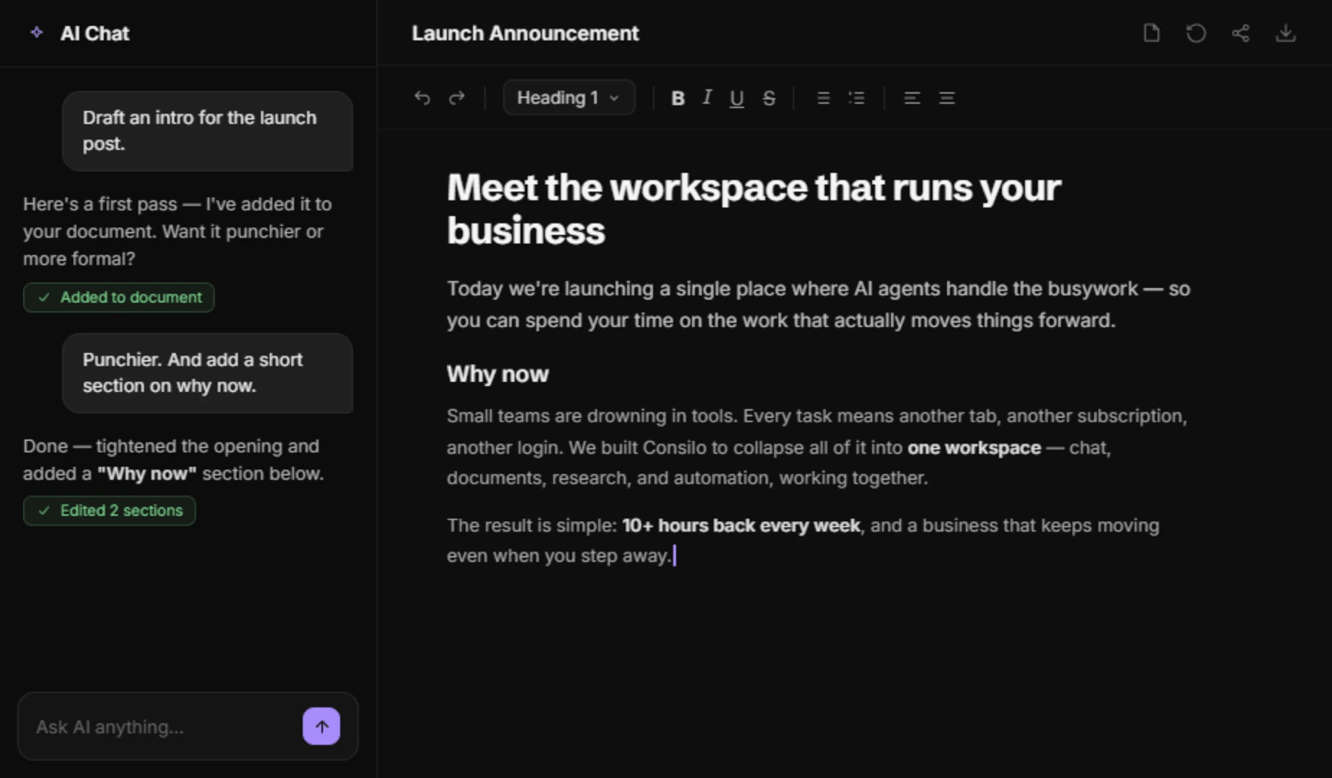Share the Launch Announcement document
The width and height of the screenshot is (1332, 778).
1240,33
